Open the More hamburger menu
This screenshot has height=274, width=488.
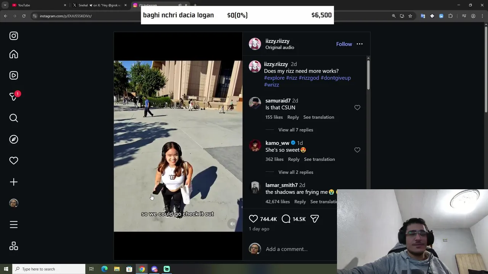pos(14,225)
